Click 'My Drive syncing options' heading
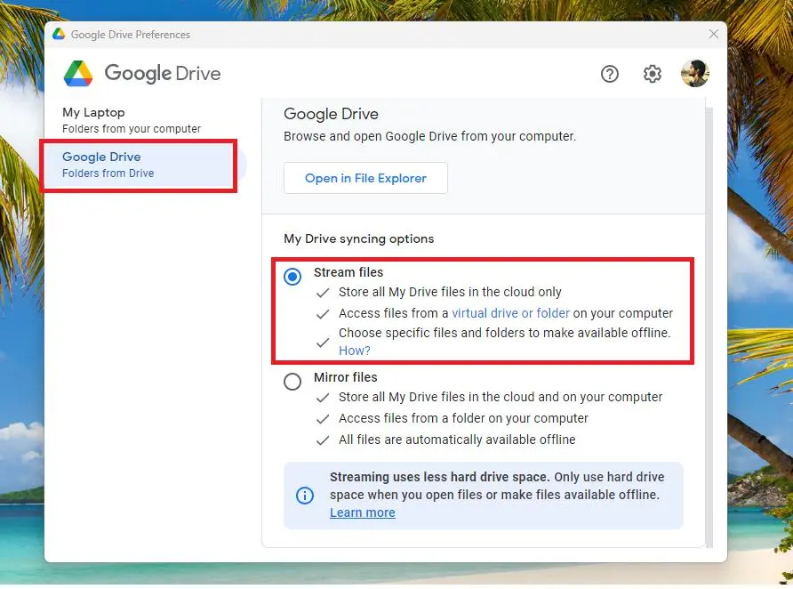 tap(358, 238)
